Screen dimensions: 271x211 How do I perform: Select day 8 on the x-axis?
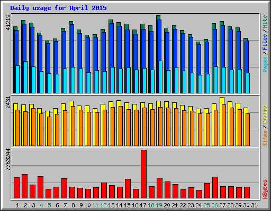point(73,205)
